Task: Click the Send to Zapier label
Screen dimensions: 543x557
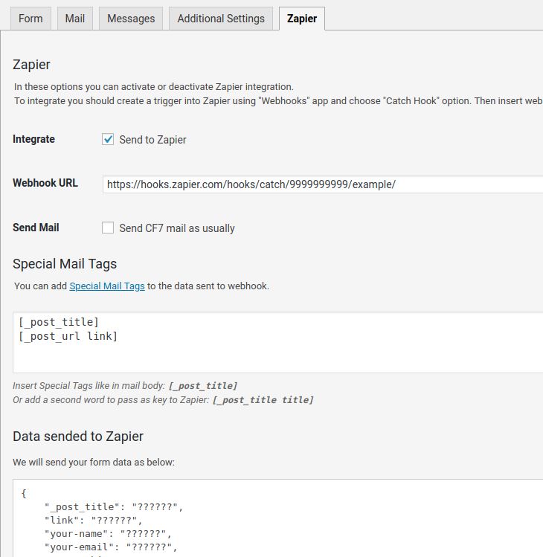Action: [x=152, y=140]
